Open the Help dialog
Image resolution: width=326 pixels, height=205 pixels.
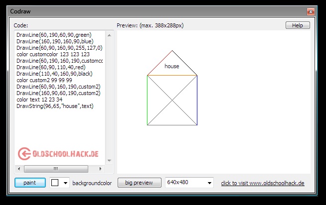click(298, 25)
